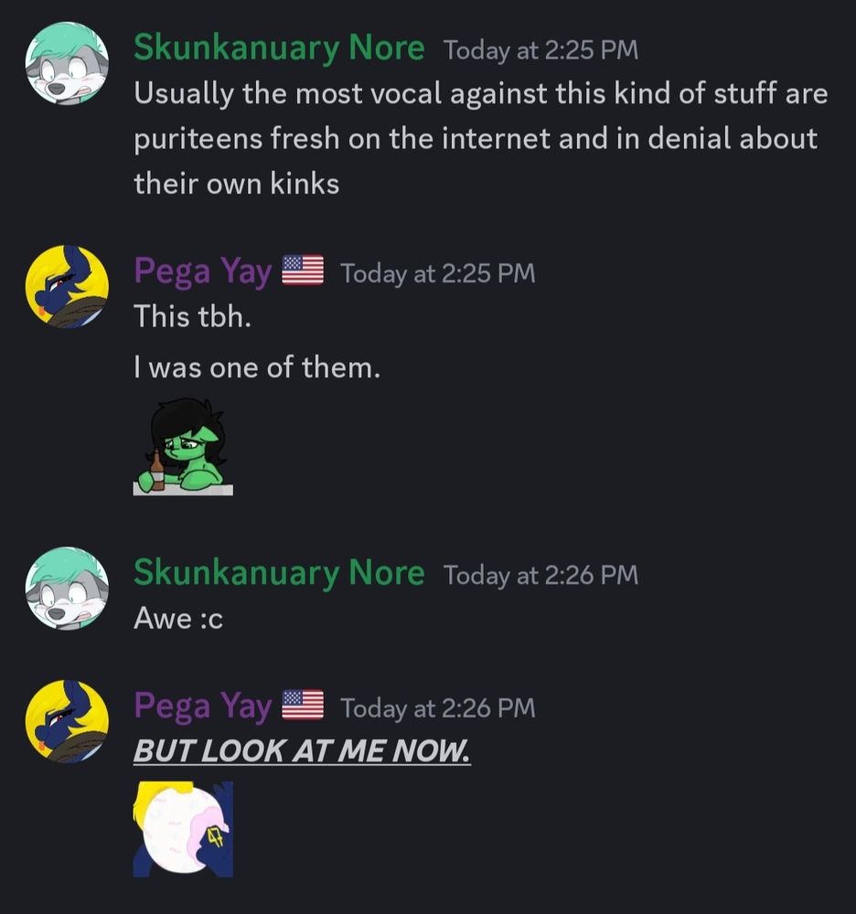Click 'Today at 2:26 PM' beside Skunkanuary Nore

pyautogui.click(x=541, y=575)
